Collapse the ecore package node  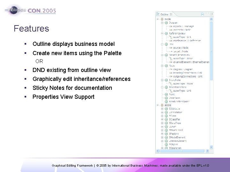tap(158, 105)
